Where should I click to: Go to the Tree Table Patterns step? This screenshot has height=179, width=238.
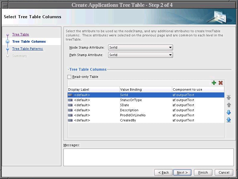coord(27,49)
